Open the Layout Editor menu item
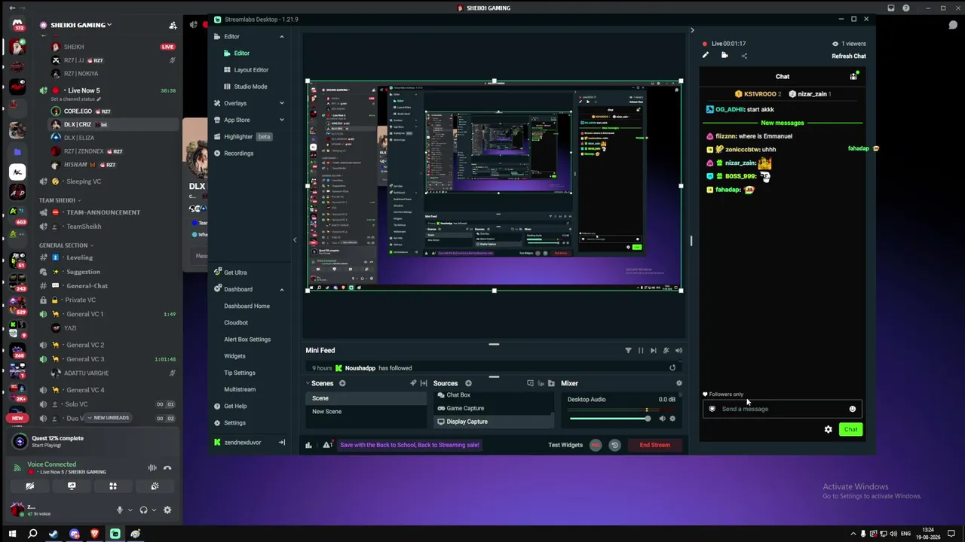965x542 pixels. tap(250, 70)
